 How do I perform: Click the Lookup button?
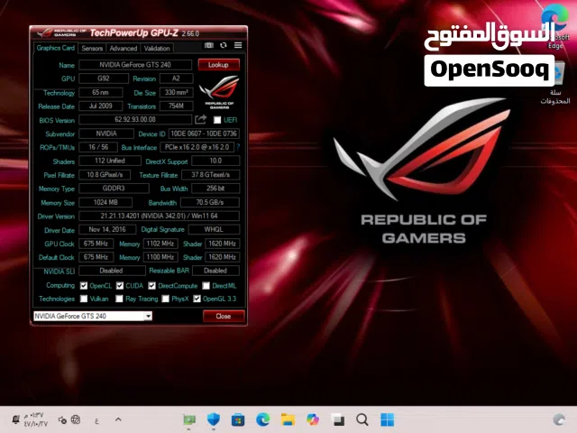pyautogui.click(x=218, y=65)
